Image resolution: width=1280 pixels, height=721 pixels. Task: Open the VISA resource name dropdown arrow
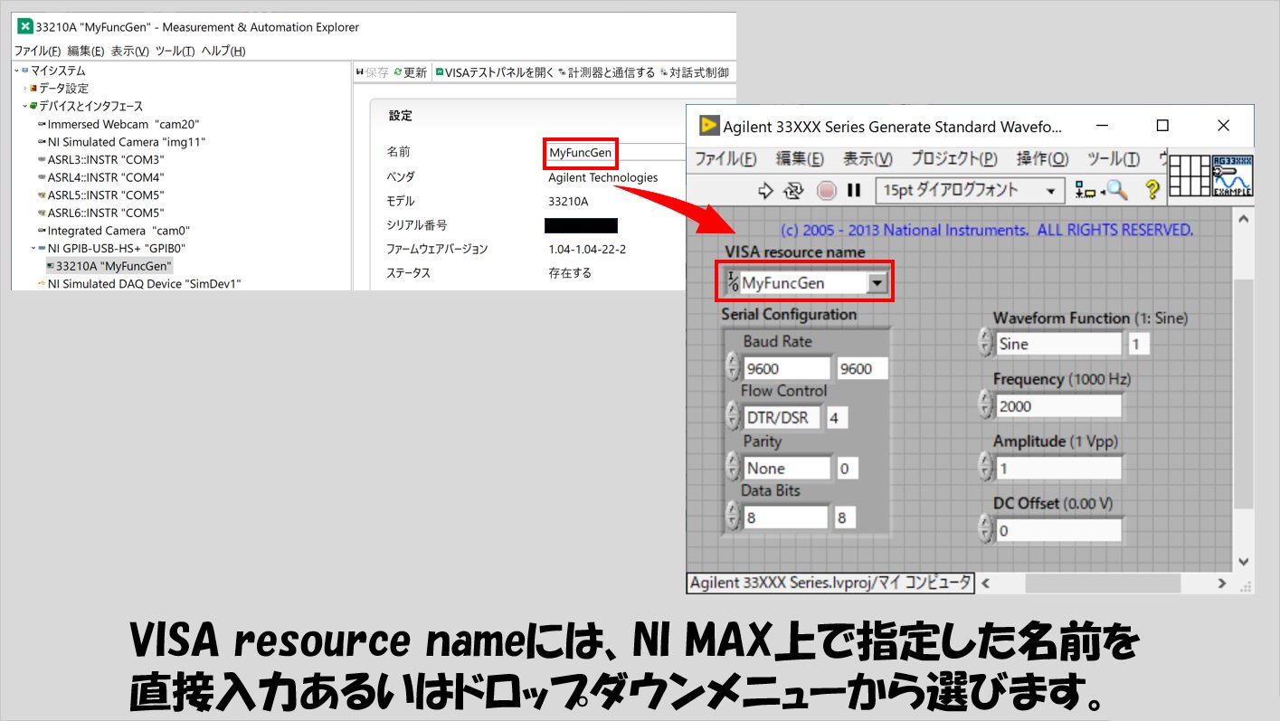[877, 283]
